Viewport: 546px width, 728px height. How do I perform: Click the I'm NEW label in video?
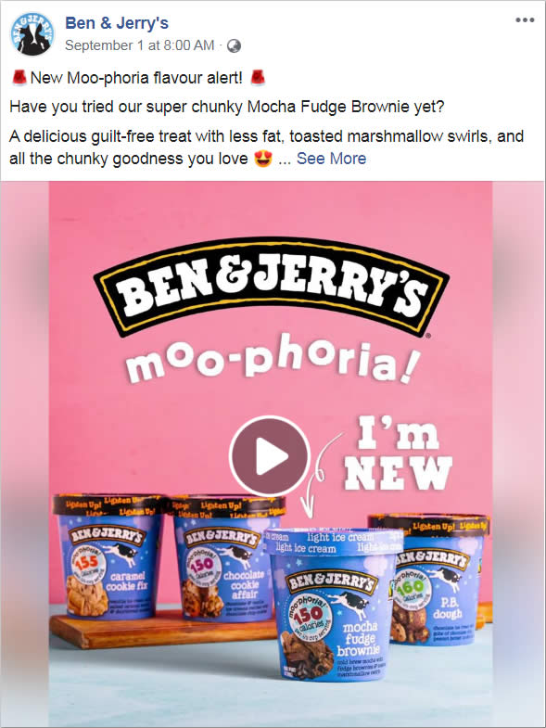[x=399, y=454]
